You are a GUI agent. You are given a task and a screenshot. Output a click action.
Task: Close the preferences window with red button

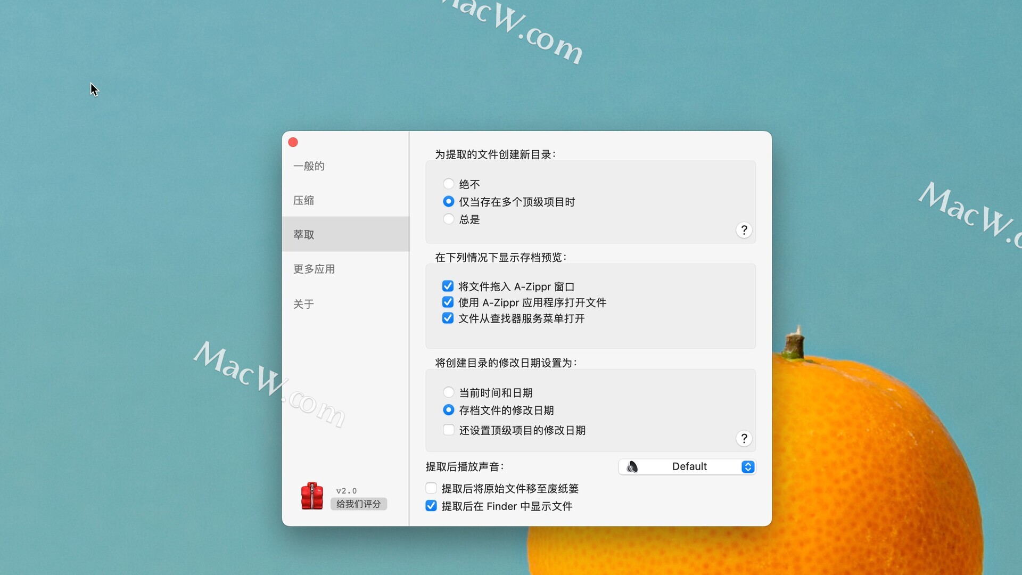click(x=293, y=142)
